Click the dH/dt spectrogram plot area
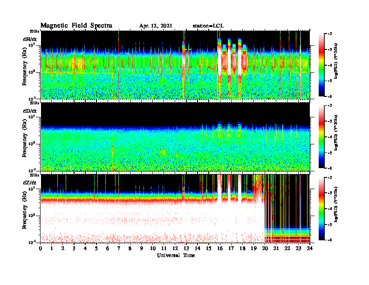 (x=175, y=65)
